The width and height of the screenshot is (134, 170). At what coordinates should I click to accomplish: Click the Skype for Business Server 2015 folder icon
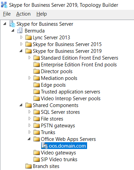28,44
